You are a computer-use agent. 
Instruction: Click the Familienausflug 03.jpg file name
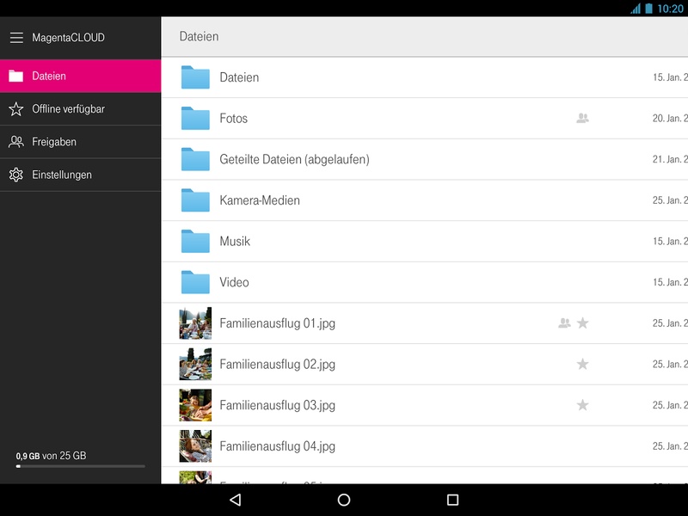(277, 405)
